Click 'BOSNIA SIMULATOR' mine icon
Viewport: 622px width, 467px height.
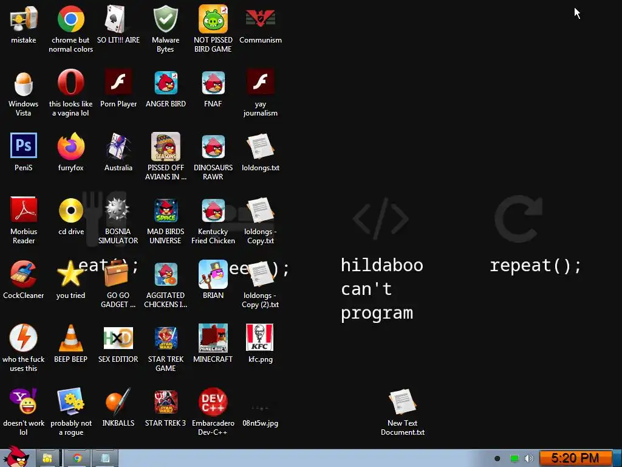coord(118,210)
